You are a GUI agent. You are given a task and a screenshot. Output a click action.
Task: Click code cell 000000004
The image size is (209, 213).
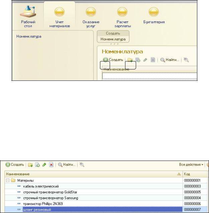195,198
